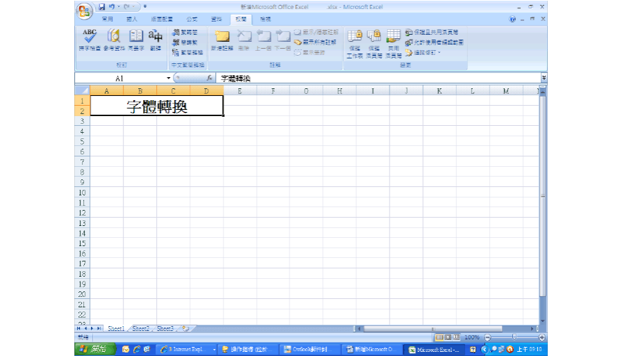Viewport: 620px width, 356px height.
Task: Click Protect and Share Workbook (保護且共用活頁簿)
Action: point(432,32)
